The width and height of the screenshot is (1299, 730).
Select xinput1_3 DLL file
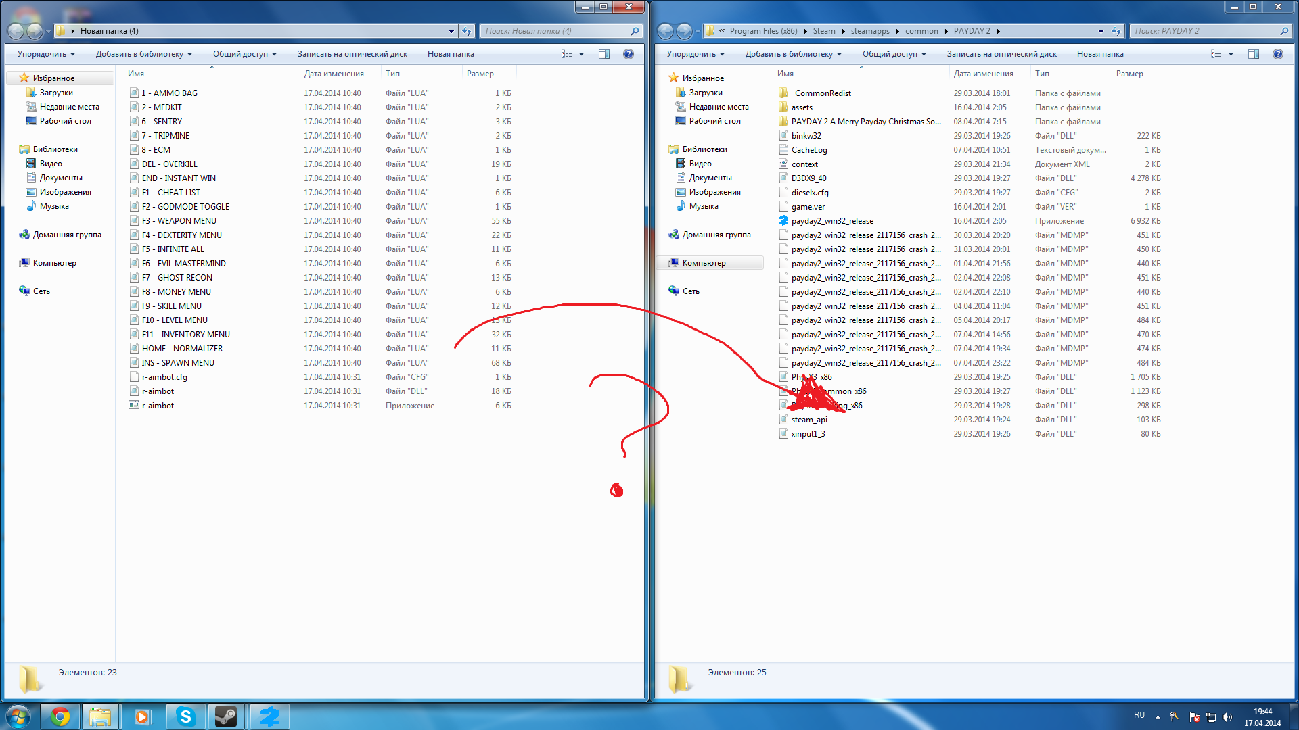point(808,434)
